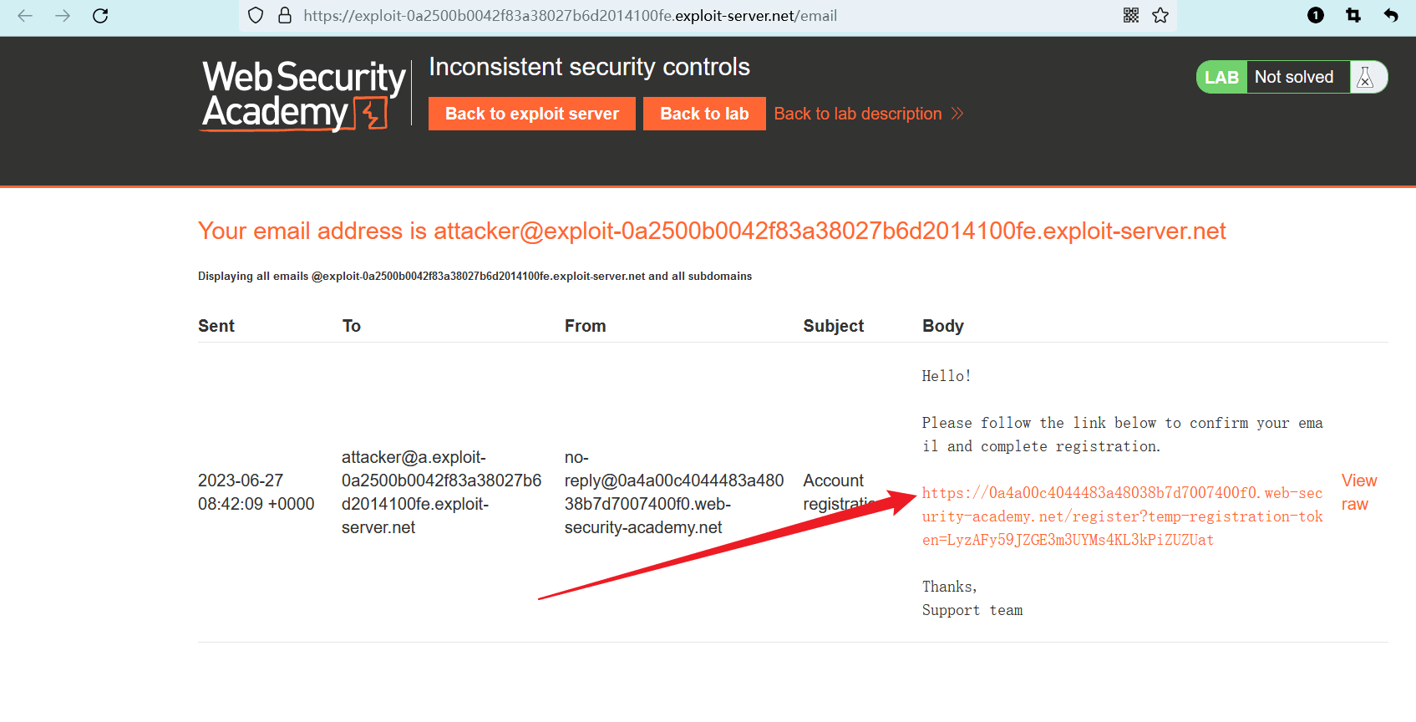Click the crop screenshot icon
This screenshot has width=1416, height=722.
[x=1353, y=16]
